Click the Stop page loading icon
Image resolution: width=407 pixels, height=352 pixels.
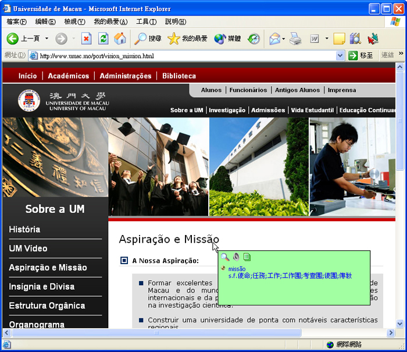click(86, 39)
